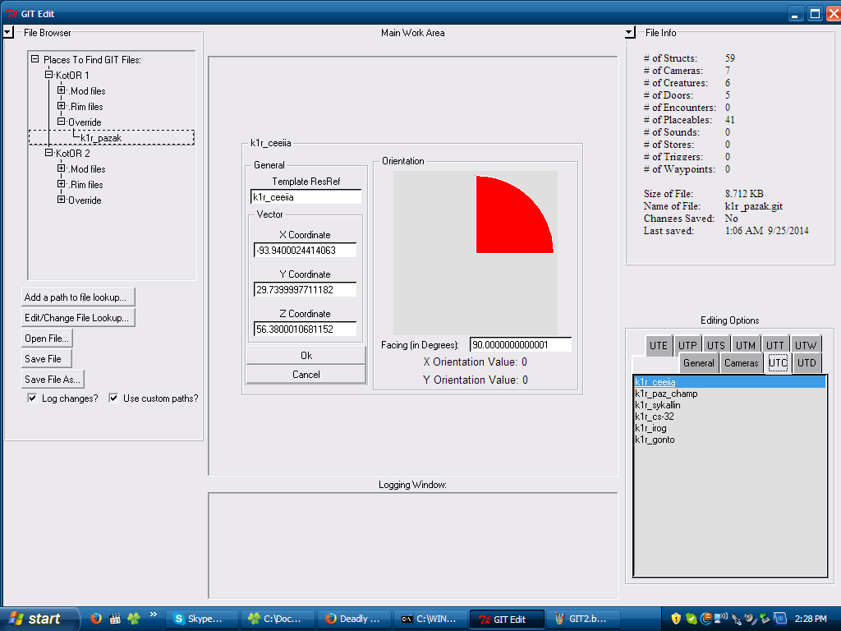Collapse Places To Find GIT Files node
Image resolution: width=841 pixels, height=631 pixels.
[34, 59]
